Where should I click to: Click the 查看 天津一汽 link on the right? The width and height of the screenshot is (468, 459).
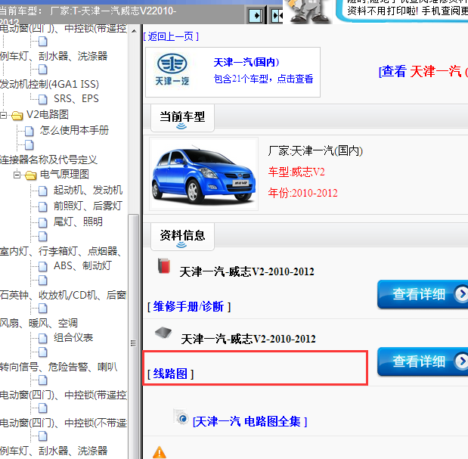click(423, 72)
